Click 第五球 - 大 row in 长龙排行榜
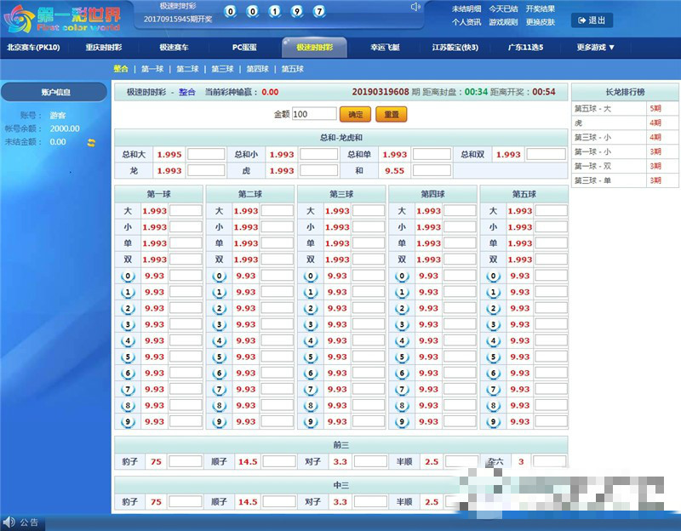The height and width of the screenshot is (531, 681). click(x=625, y=109)
